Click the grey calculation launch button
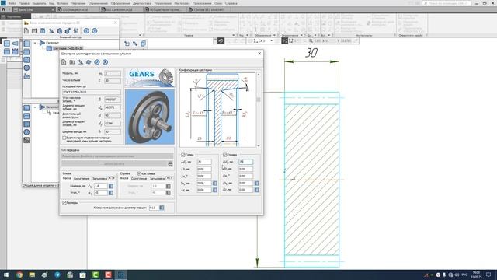The width and height of the screenshot is (497, 280). (114, 164)
